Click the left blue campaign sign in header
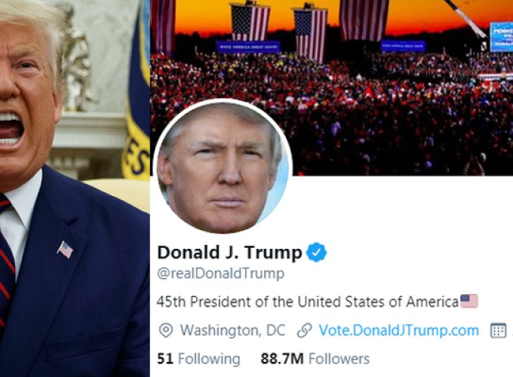 [248, 47]
